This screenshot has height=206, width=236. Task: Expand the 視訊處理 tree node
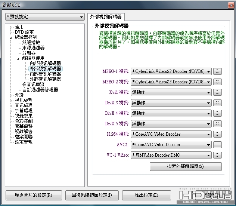pyautogui.click(x=11, y=101)
